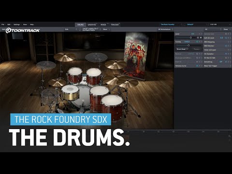Open the Show dropdown
This screenshot has height=174, width=232.
click(227, 29)
